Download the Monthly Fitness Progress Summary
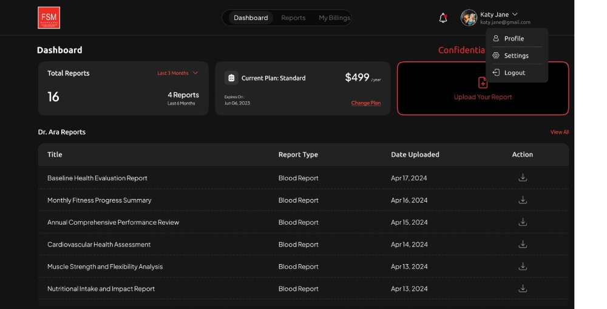 tap(523, 200)
